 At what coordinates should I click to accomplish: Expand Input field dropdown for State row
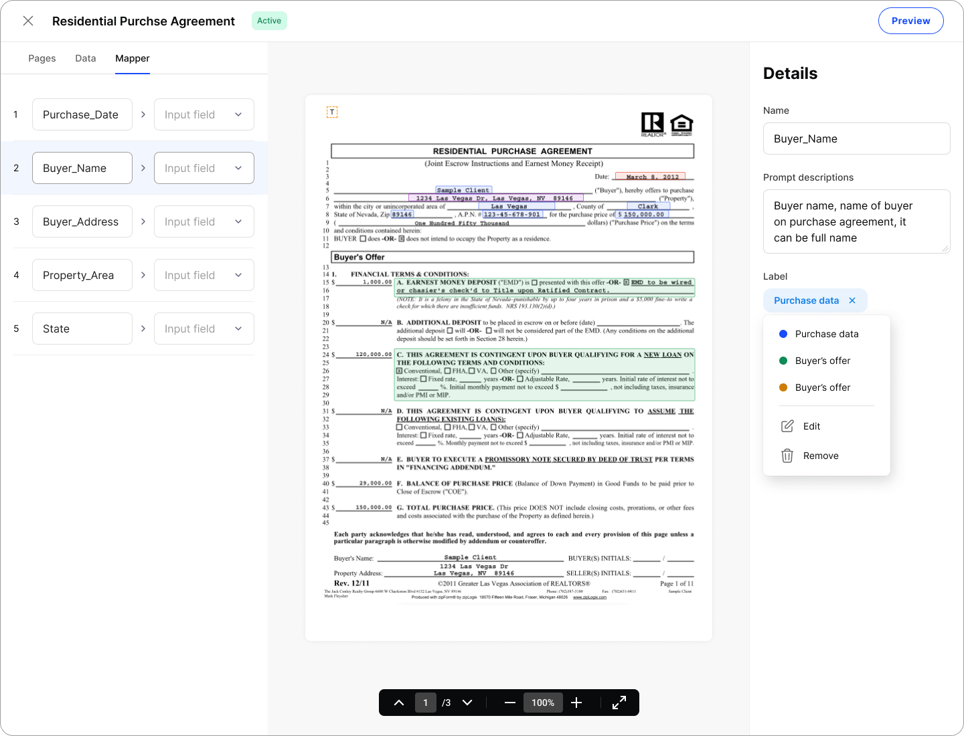204,329
